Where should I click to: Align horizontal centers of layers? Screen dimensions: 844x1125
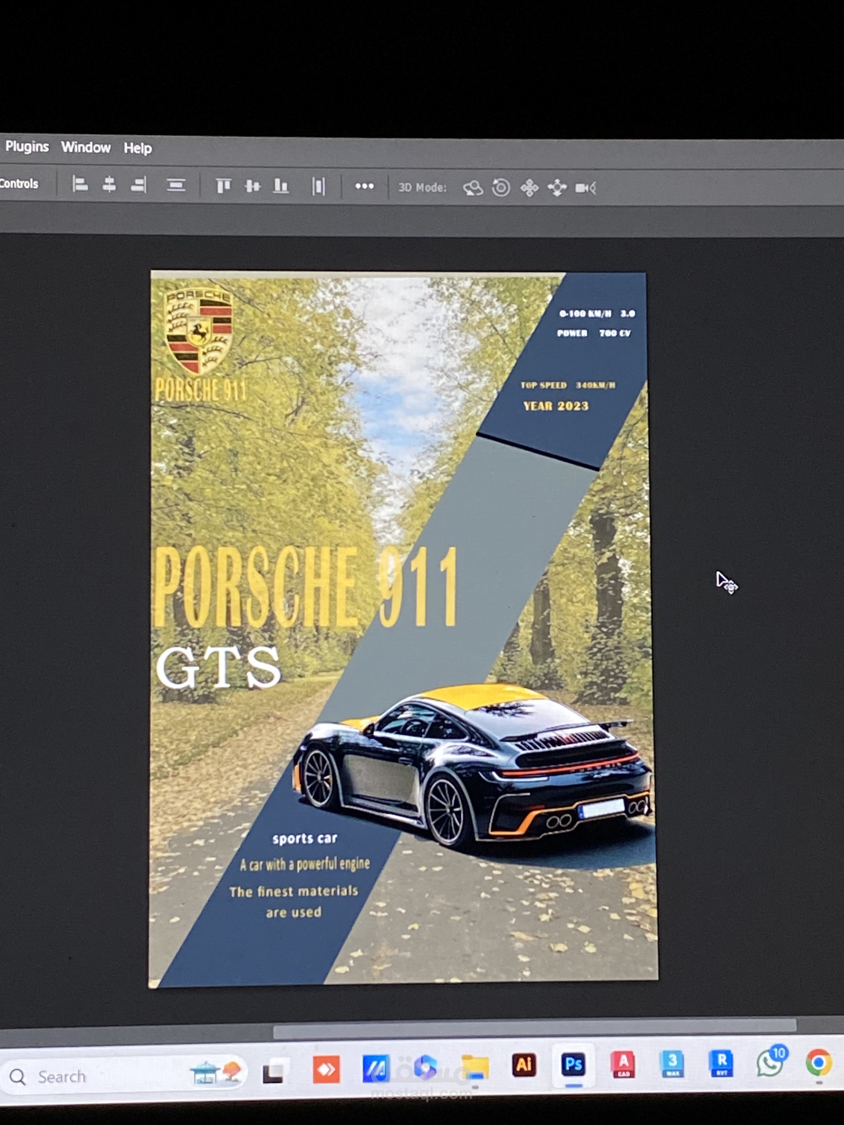pos(109,185)
